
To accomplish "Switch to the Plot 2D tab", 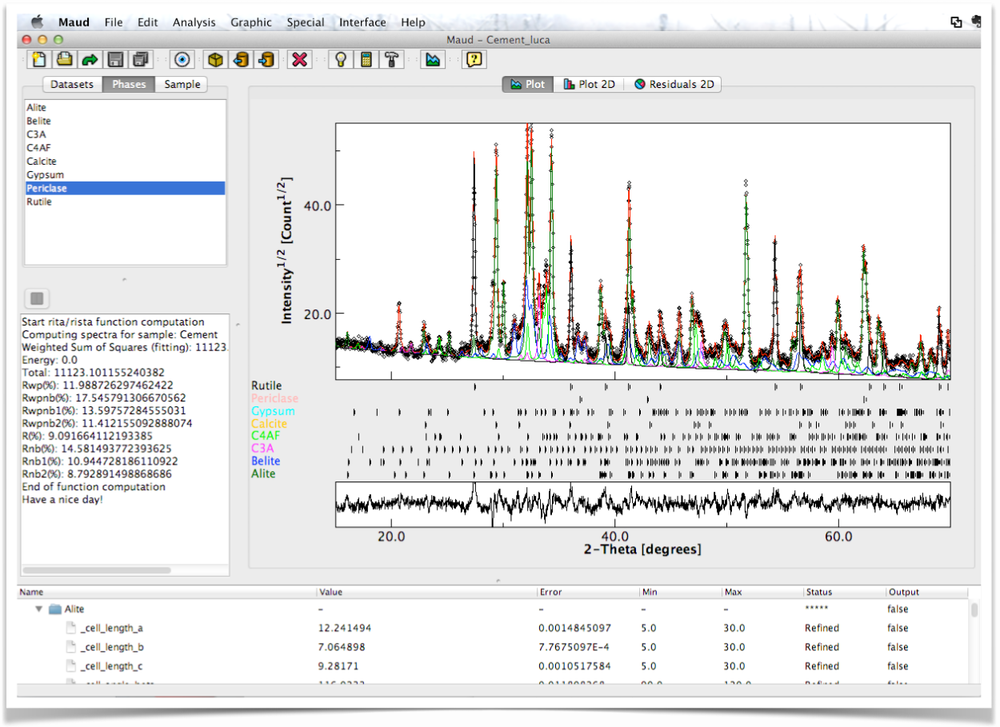I will (x=589, y=84).
